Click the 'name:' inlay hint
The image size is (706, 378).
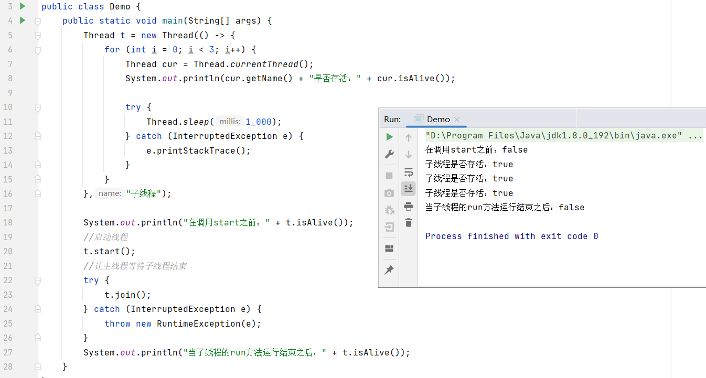click(x=110, y=193)
